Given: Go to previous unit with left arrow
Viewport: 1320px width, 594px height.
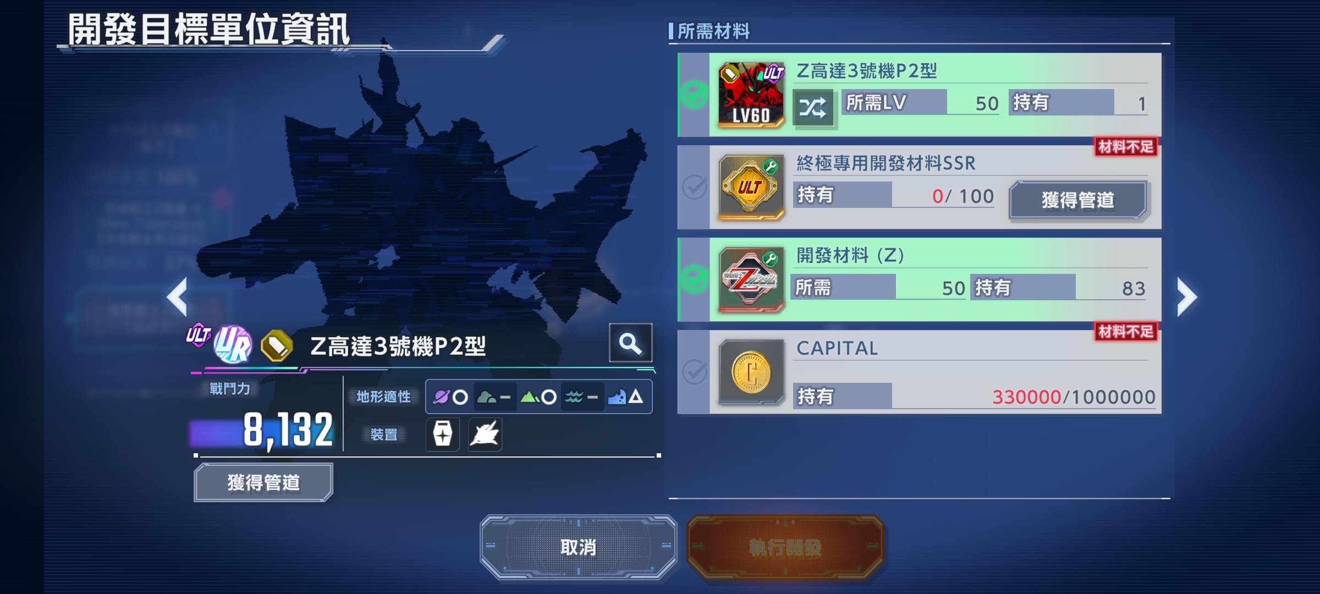Looking at the screenshot, I should pyautogui.click(x=177, y=297).
